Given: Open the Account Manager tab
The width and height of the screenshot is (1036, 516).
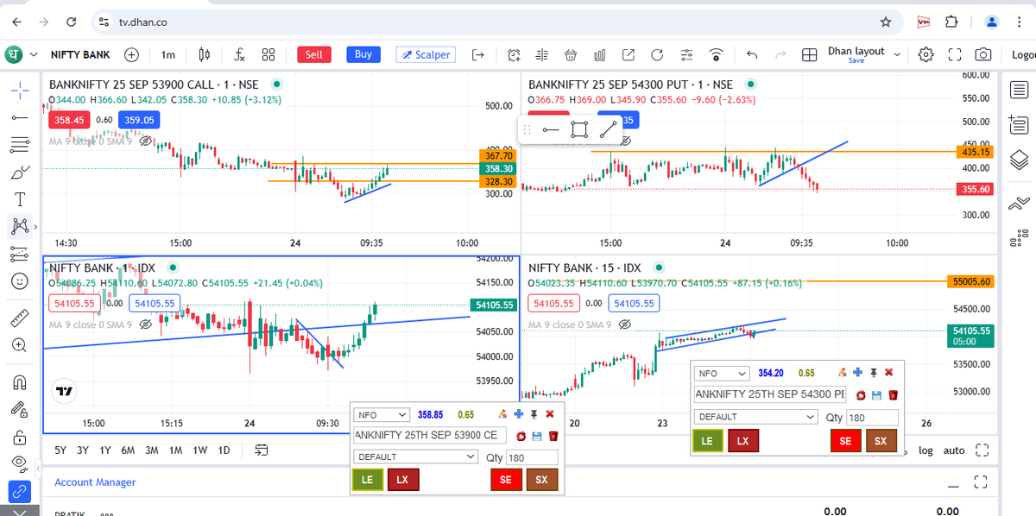Looking at the screenshot, I should click(95, 482).
